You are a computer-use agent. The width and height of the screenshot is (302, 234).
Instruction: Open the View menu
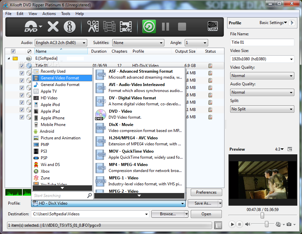point(33,14)
